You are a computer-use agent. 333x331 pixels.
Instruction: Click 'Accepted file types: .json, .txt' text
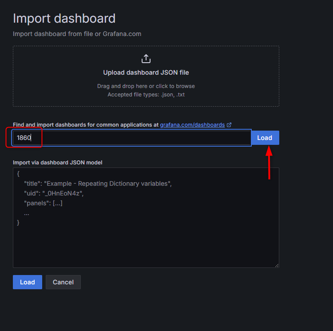(x=146, y=95)
